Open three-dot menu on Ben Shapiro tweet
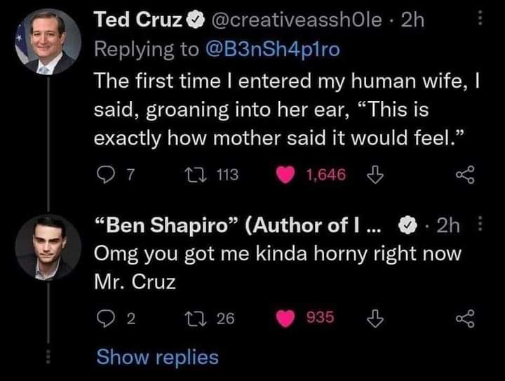Screen dimensions: 505x381 click(480, 224)
